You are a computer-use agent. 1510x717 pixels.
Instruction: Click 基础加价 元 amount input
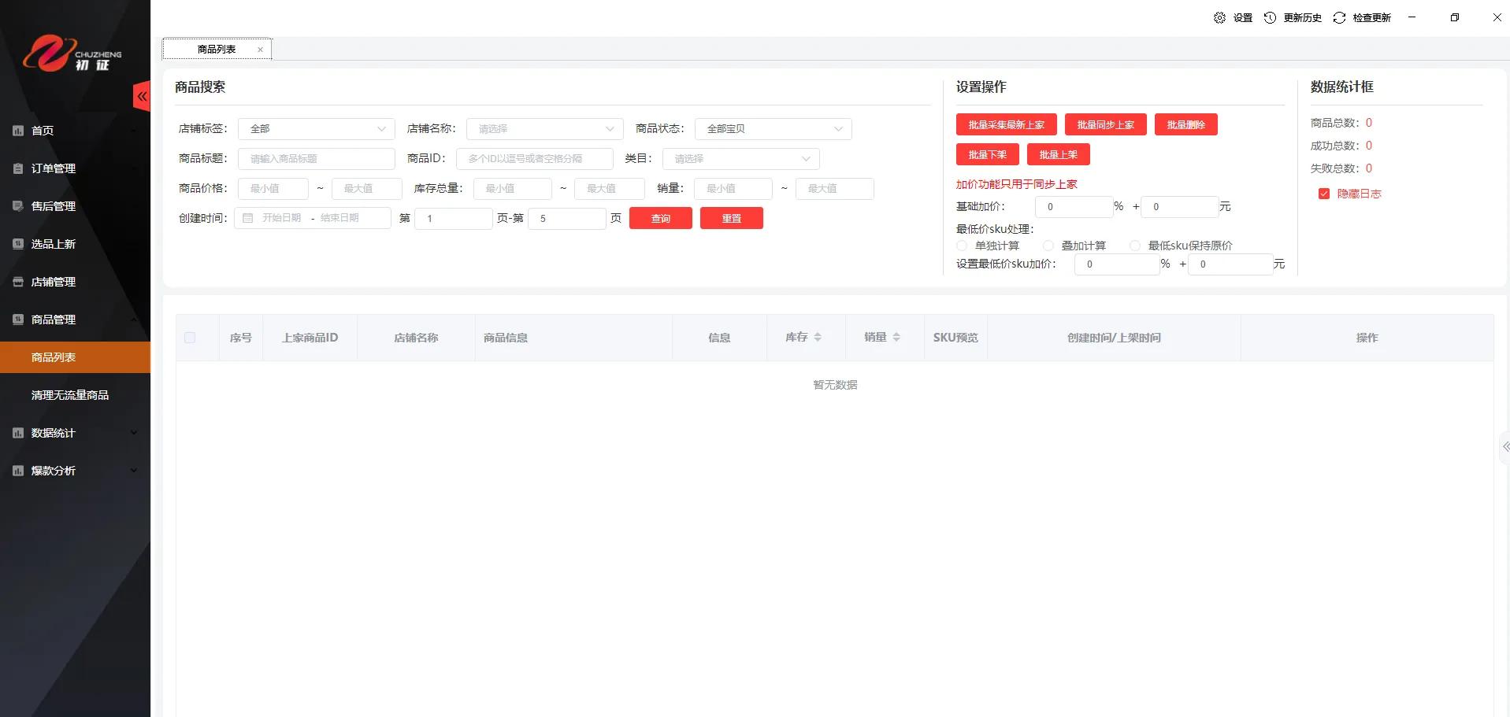tap(1180, 207)
